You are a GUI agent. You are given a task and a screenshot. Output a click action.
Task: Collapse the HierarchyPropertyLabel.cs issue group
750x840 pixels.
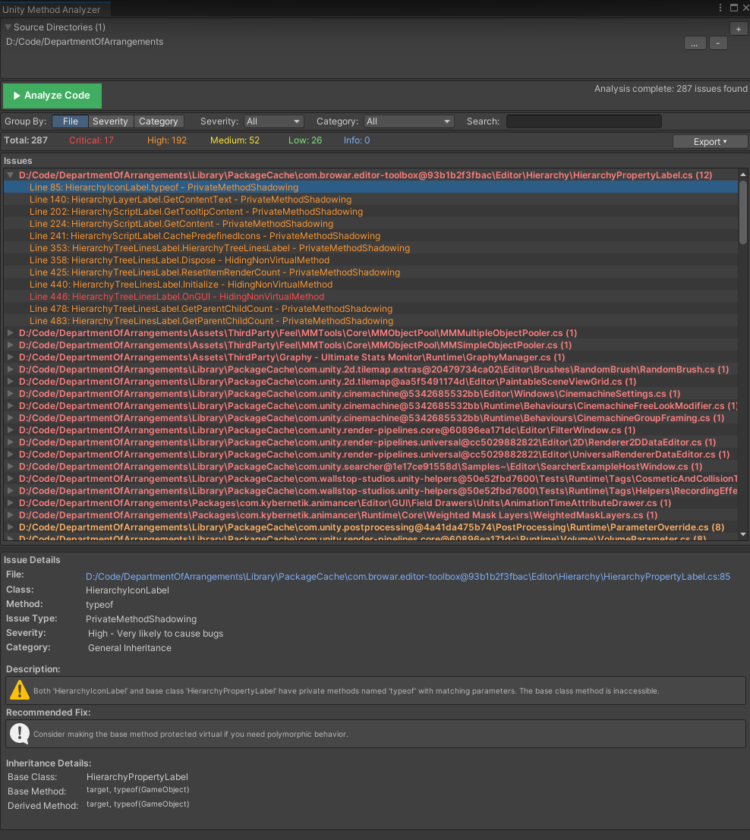click(x=9, y=175)
